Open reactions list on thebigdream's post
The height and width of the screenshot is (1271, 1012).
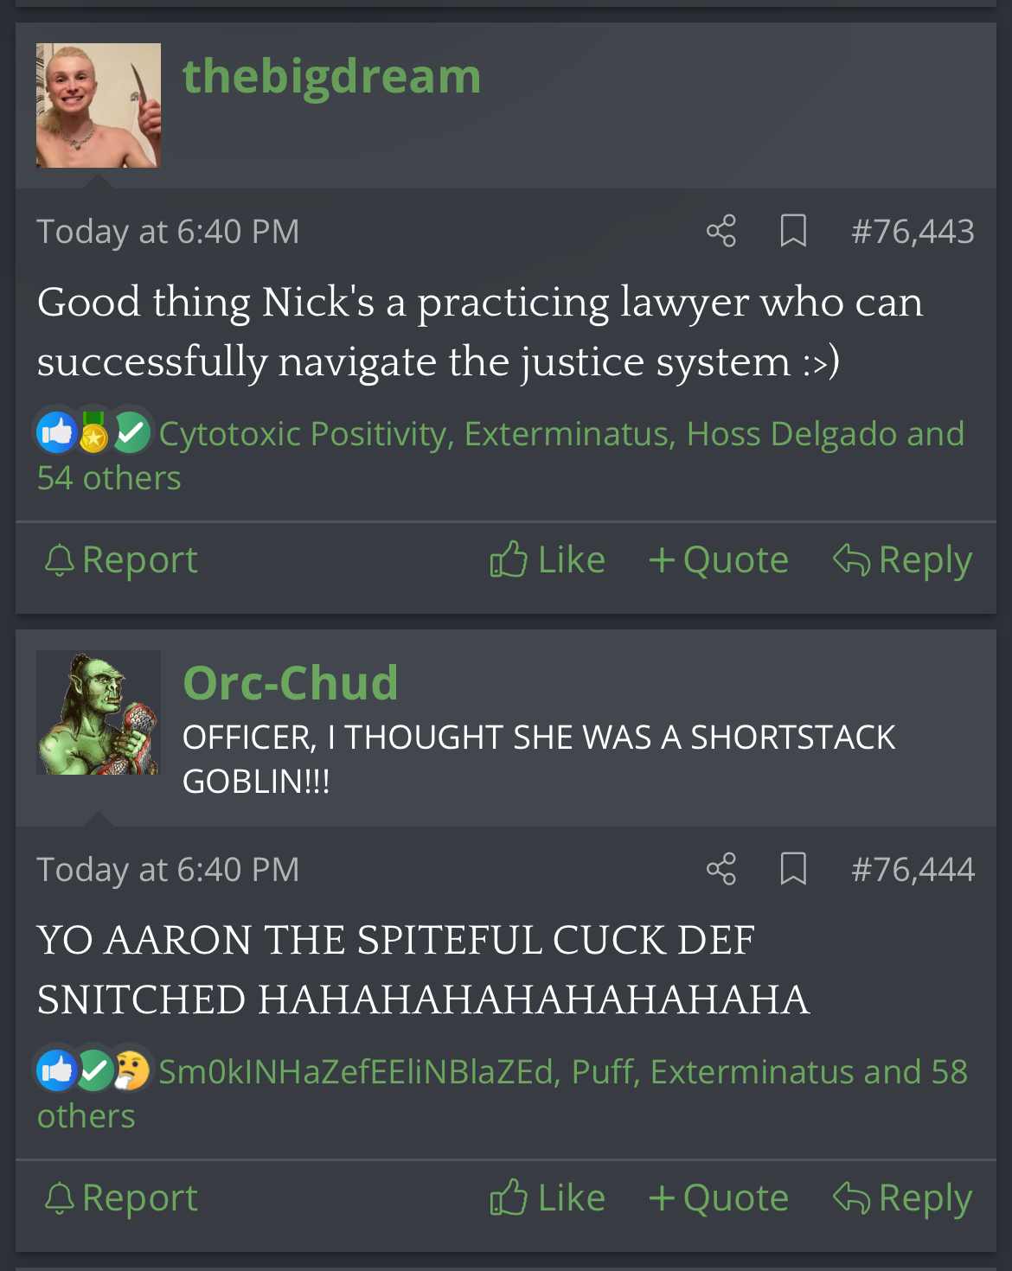[x=500, y=455]
